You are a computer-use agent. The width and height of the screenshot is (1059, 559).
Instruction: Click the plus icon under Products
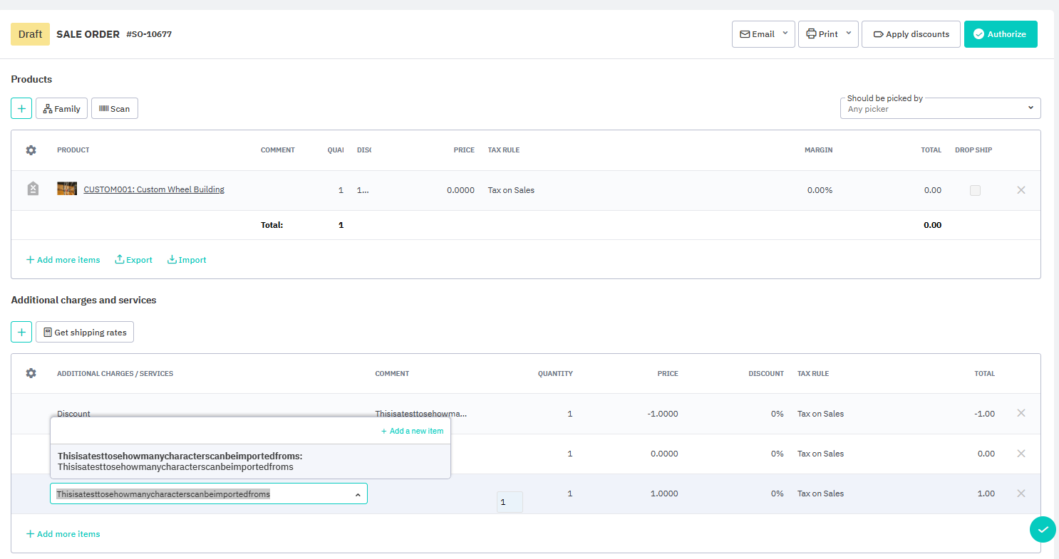pos(21,108)
